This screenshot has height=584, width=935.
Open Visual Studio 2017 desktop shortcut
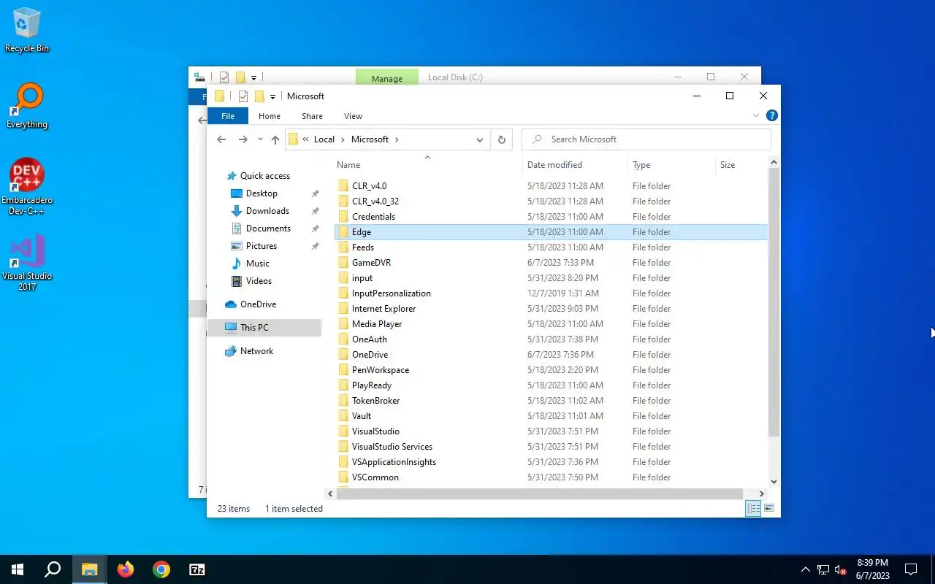[27, 263]
